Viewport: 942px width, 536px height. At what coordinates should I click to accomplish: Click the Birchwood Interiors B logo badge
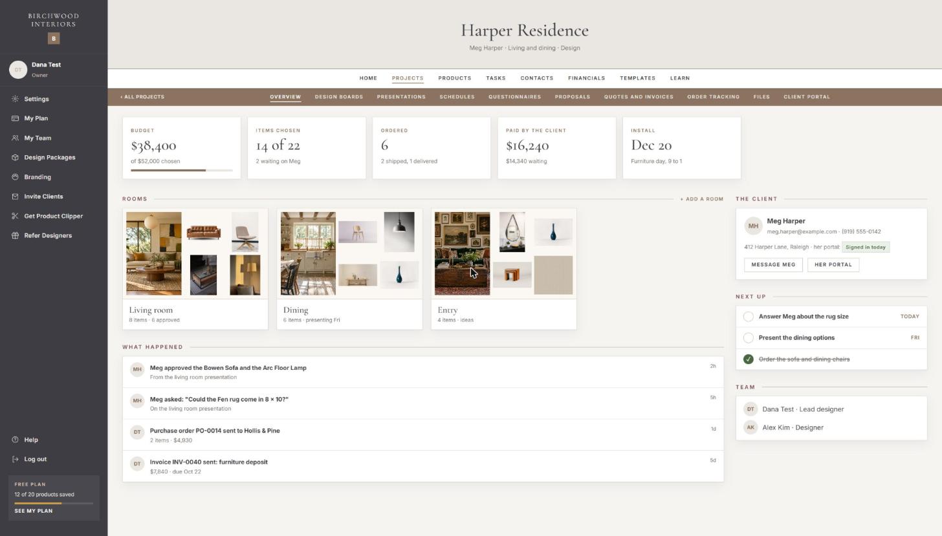click(54, 39)
